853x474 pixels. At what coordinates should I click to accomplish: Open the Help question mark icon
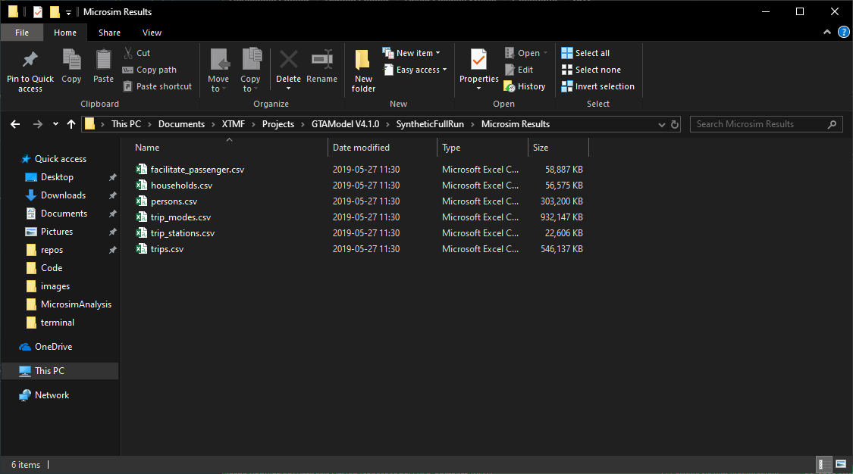(843, 33)
